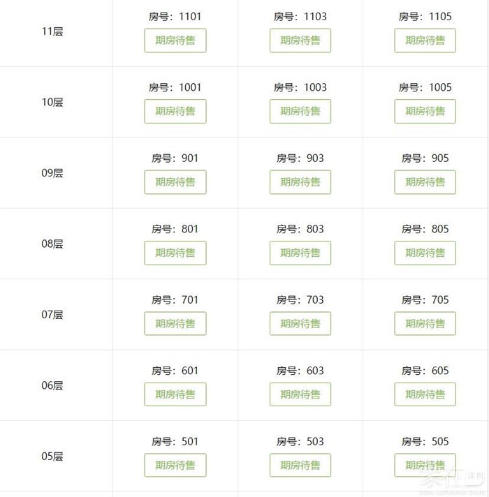Click 期房待售 button for room 901

pos(175,182)
